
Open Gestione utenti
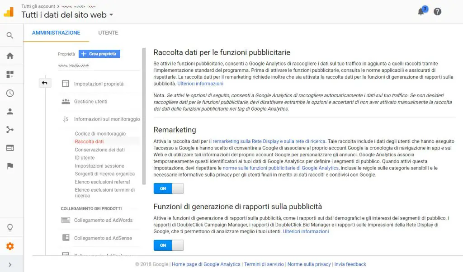point(90,102)
